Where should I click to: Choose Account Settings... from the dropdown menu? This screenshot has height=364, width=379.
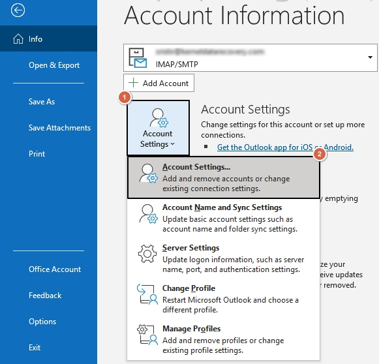(x=224, y=177)
